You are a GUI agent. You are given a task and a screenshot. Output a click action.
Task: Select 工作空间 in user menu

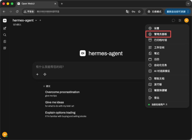pos(167,48)
